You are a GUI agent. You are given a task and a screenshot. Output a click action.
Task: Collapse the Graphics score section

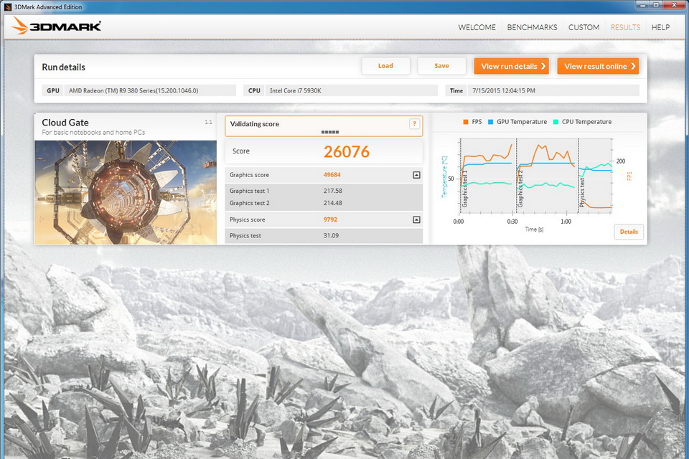tap(416, 175)
